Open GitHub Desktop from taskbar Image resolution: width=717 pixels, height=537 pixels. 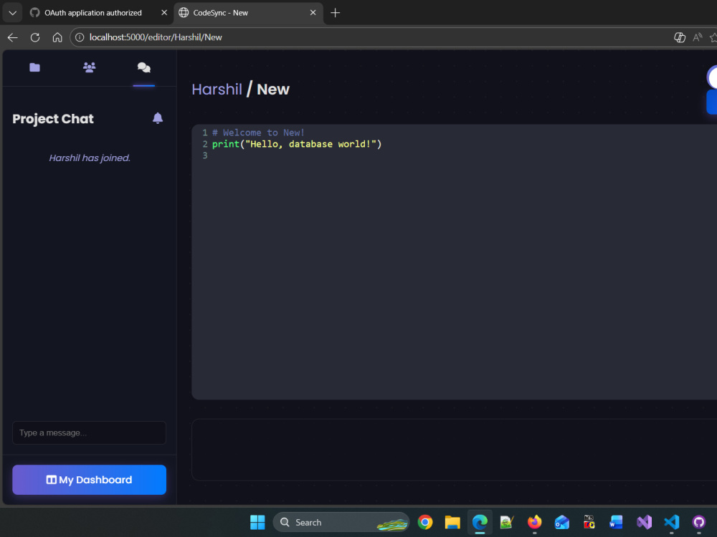pos(698,522)
